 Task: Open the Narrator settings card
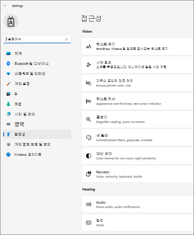138,174
